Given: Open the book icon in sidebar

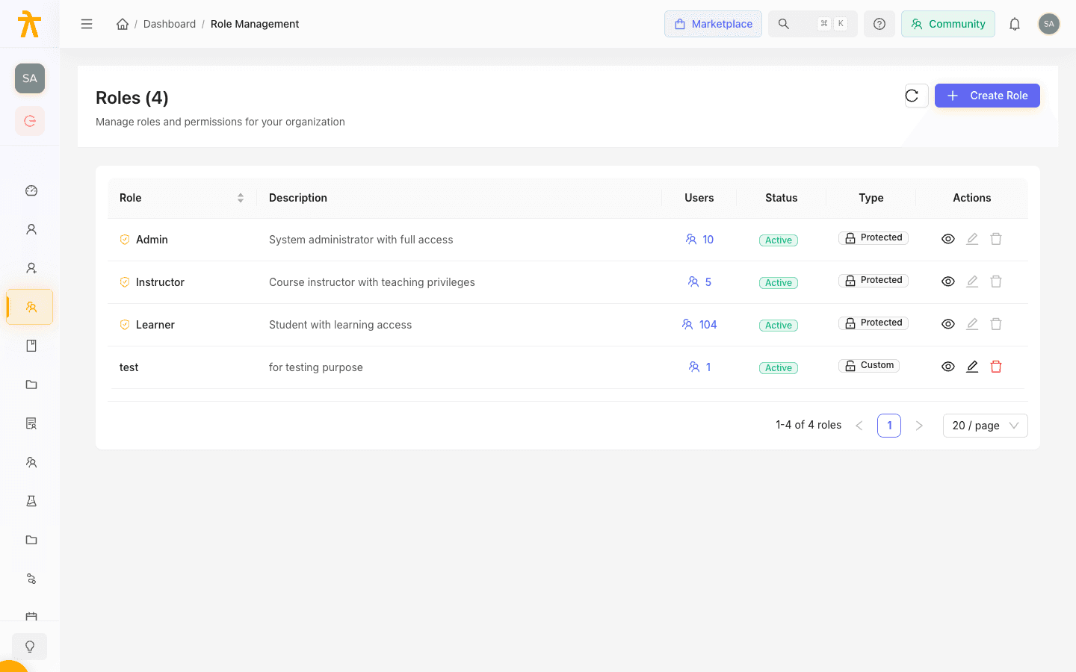Looking at the screenshot, I should coord(31,346).
